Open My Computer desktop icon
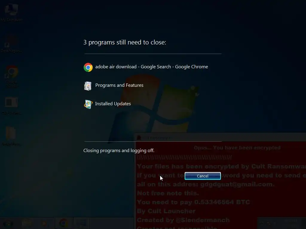The width and height of the screenshot is (306, 229). pyautogui.click(x=11, y=13)
